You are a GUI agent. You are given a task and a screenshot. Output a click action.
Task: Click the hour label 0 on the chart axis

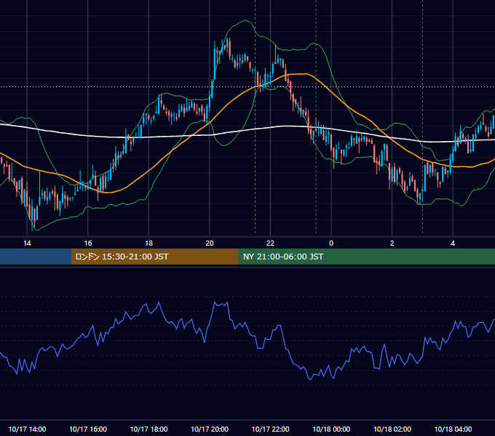[x=331, y=243]
